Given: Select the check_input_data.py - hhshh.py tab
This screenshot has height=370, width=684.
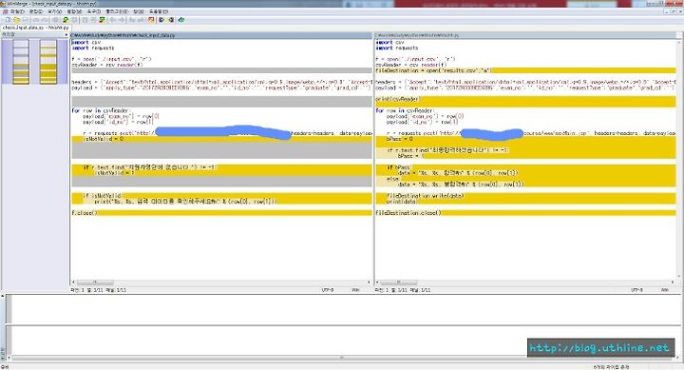Looking at the screenshot, I should click(36, 28).
